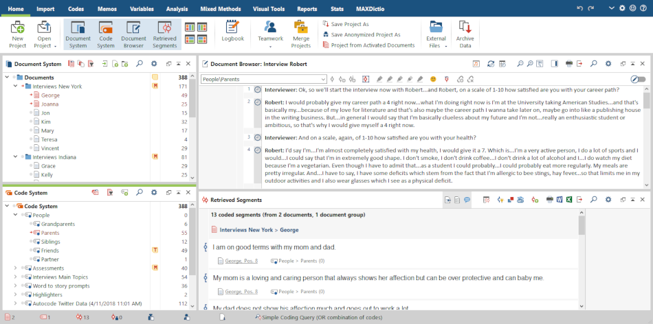Open the Analysis tab
Image resolution: width=653 pixels, height=324 pixels.
[x=177, y=9]
